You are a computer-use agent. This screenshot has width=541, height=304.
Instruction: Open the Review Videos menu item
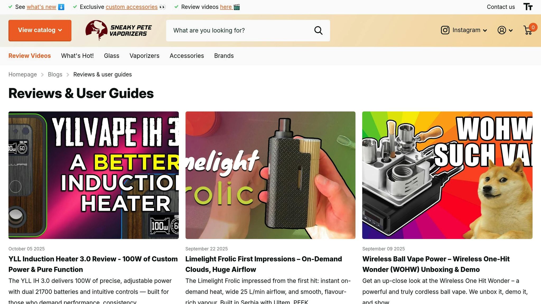30,56
